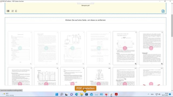Restore removed page 3 with green icon
Screen dimensions: 173x97
pos(72,48)
